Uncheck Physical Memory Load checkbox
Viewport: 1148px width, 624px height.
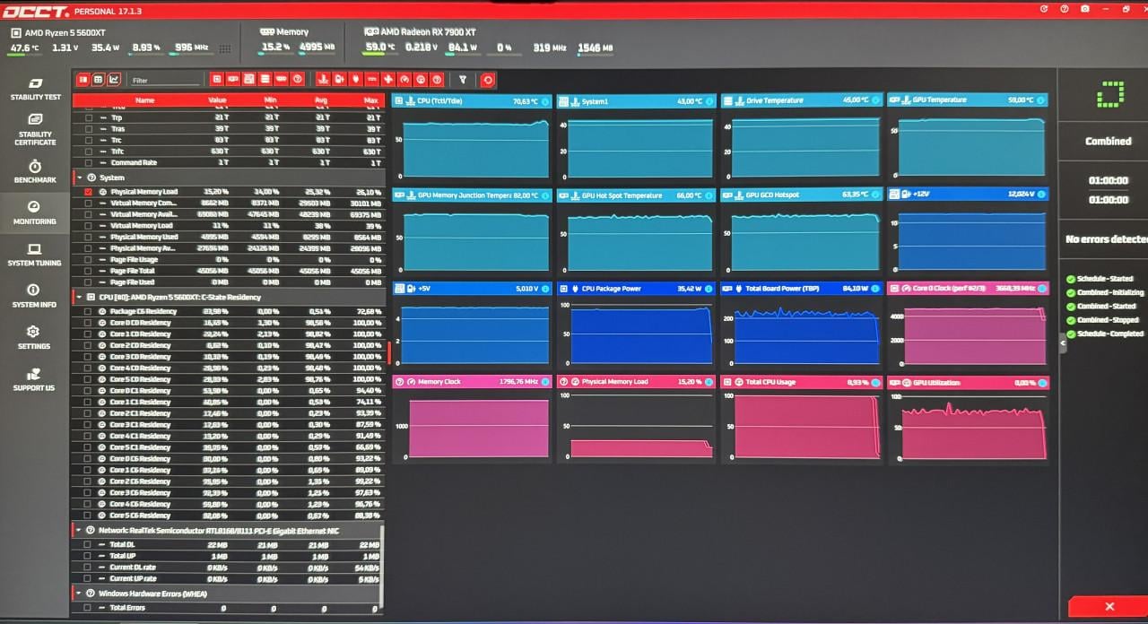point(88,192)
